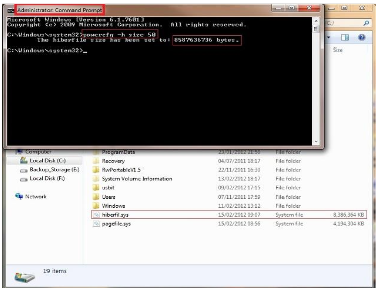
Task: Click the hiberfil.sys date 15/02/2012 09:07
Action: coord(239,215)
